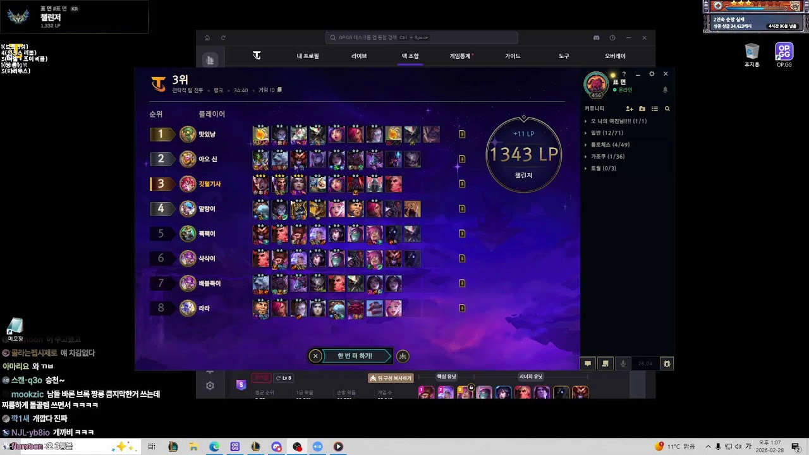Click the OP.GG sidebar panel icon
The image size is (809, 455).
point(210,60)
